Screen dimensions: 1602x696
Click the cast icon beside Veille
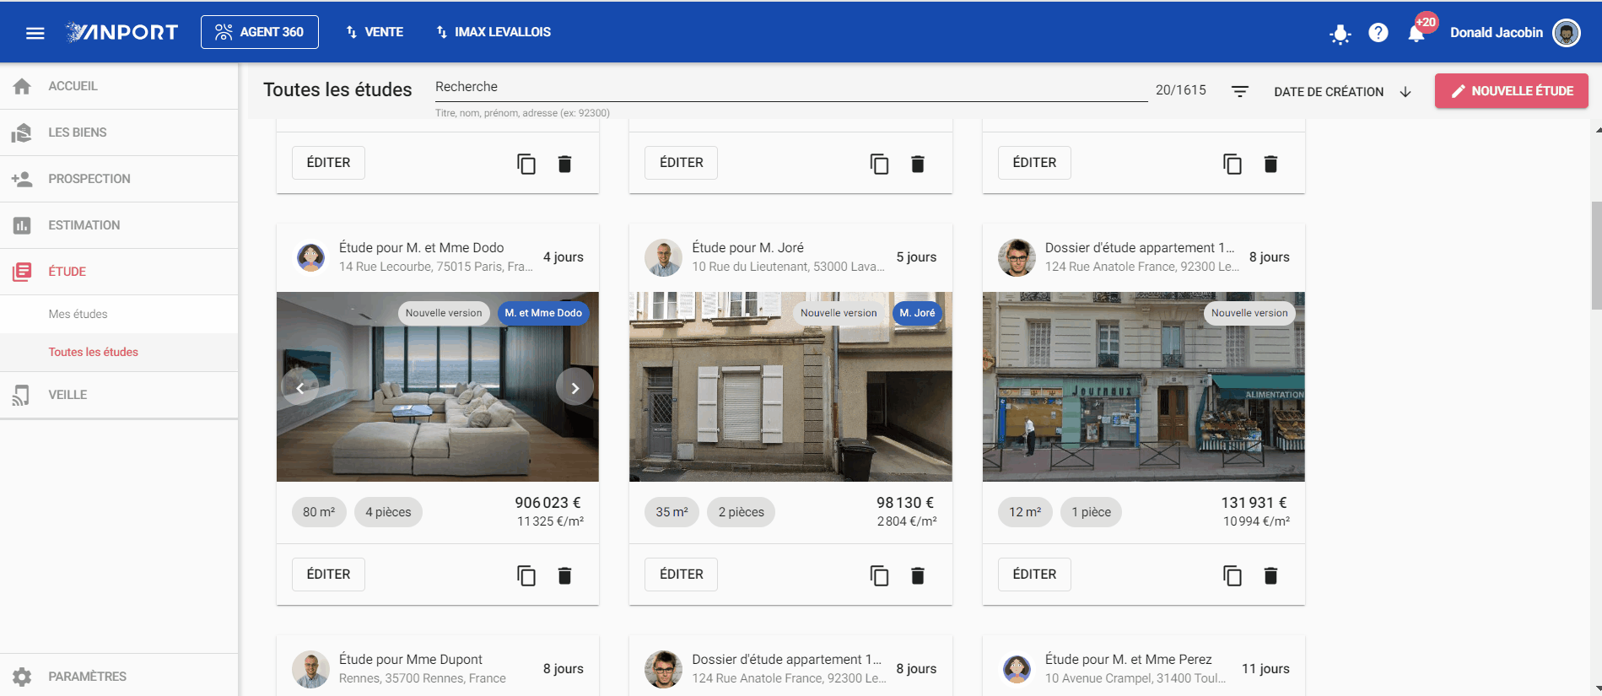coord(23,395)
